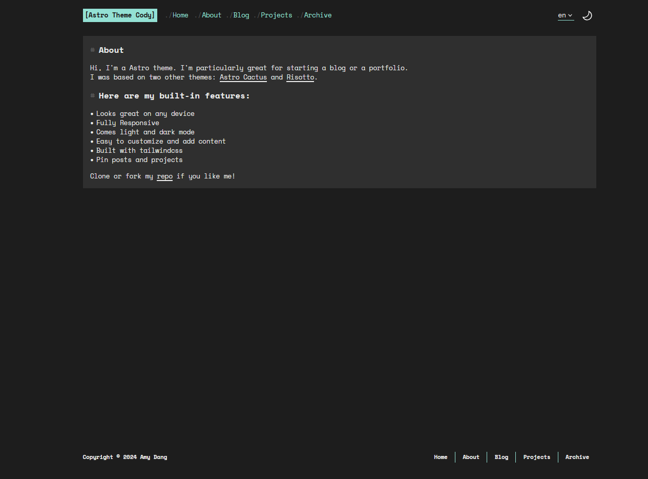
Task: Select the Blog link in the footer
Action: [x=501, y=457]
